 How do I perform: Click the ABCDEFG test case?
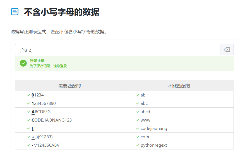click(41, 112)
